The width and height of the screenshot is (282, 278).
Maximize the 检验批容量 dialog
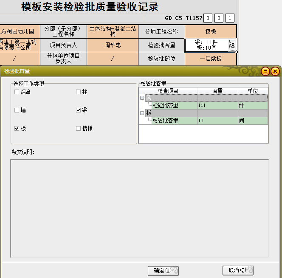coord(265,71)
